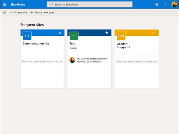Open the app launcher waffle icon
This screenshot has width=179, height=134.
click(5, 5)
